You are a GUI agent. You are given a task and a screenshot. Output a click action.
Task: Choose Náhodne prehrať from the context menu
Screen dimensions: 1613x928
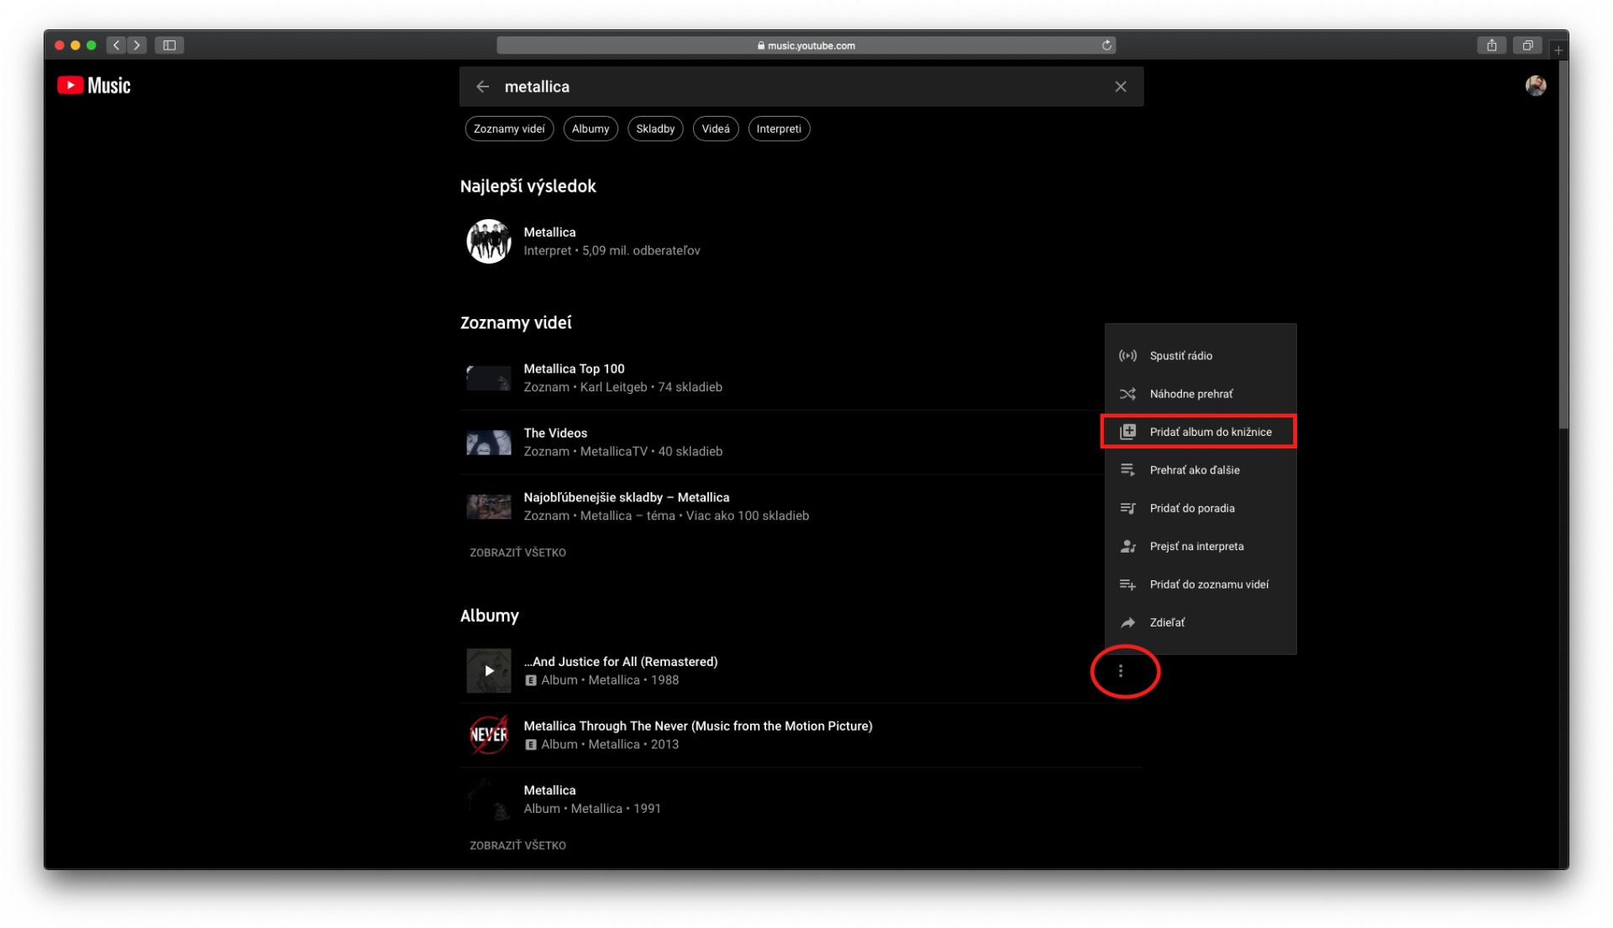(x=1201, y=394)
